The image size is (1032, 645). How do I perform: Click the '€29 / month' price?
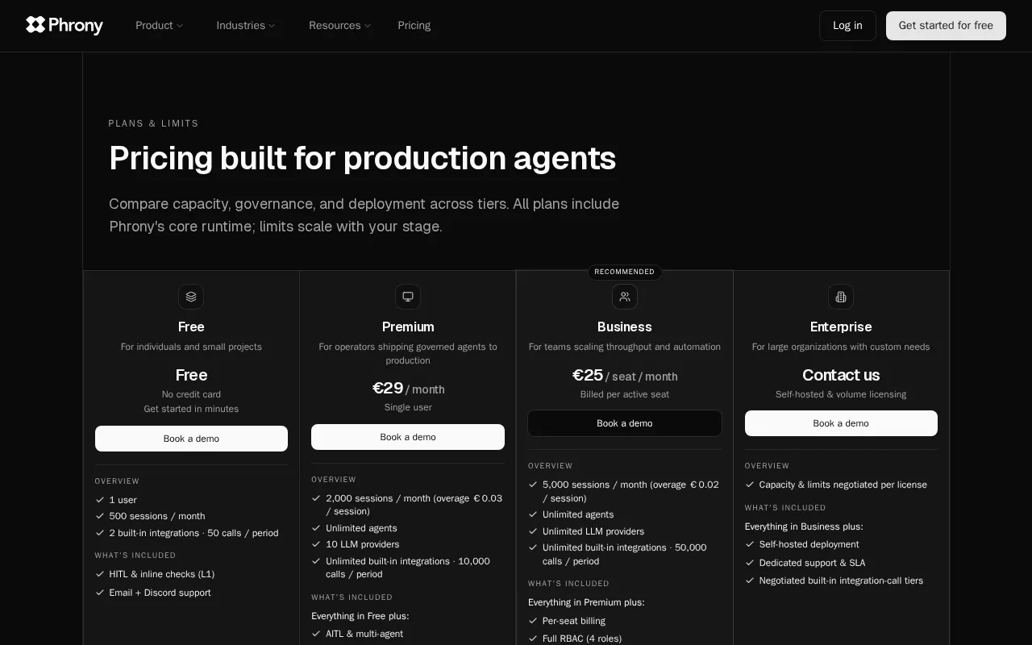pyautogui.click(x=408, y=389)
